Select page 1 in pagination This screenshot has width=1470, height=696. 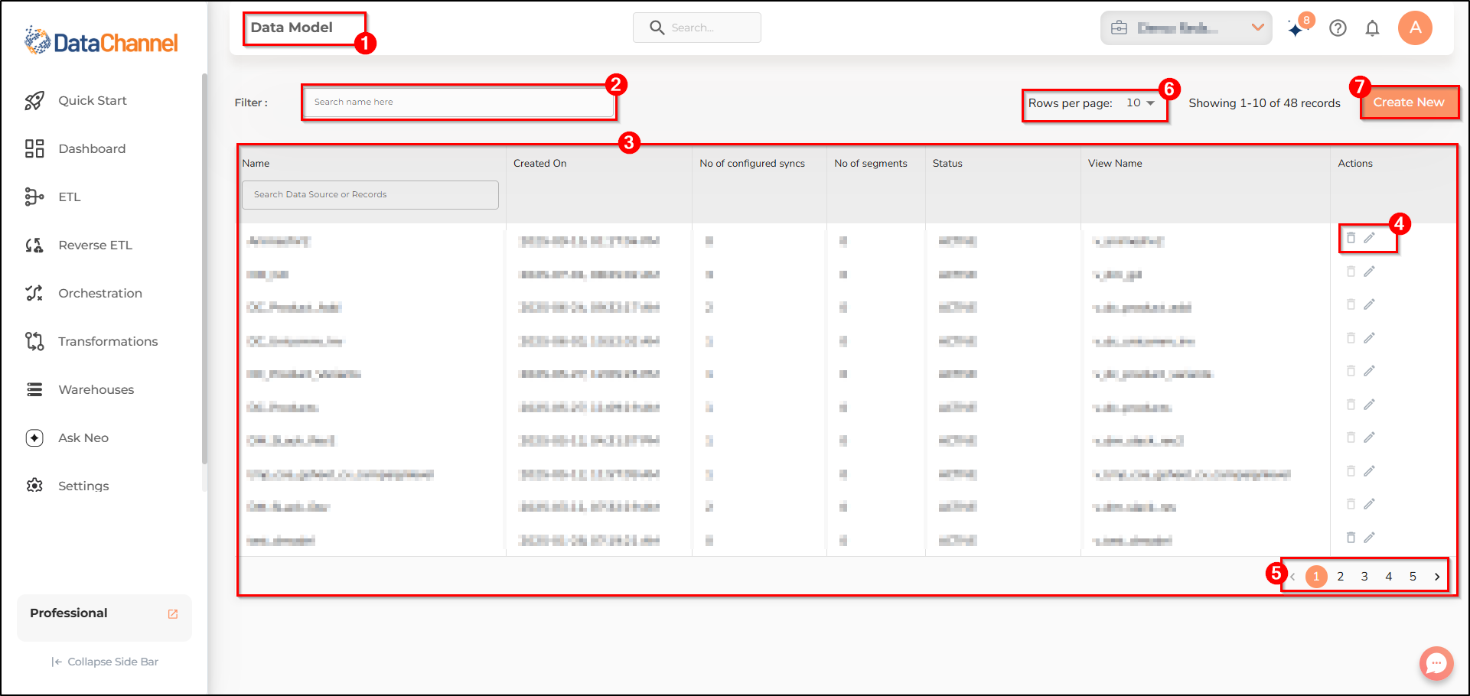(x=1316, y=577)
